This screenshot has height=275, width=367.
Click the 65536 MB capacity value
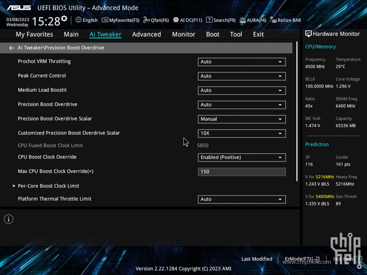pyautogui.click(x=346, y=126)
